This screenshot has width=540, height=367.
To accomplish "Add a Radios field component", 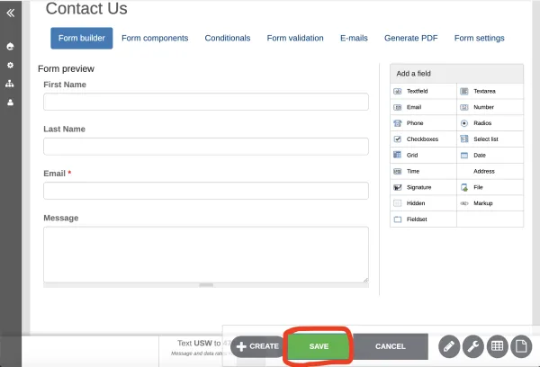I will pyautogui.click(x=490, y=123).
